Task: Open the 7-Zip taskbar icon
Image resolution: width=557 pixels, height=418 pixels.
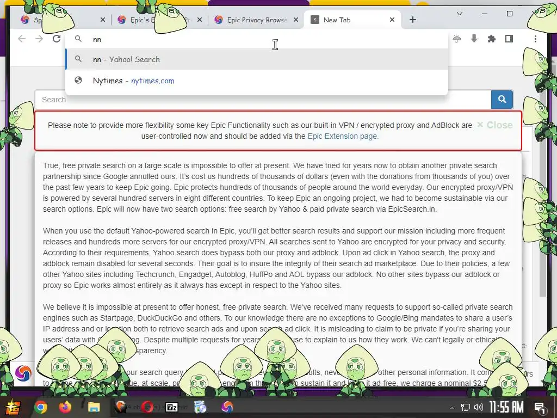Action: pyautogui.click(x=172, y=407)
